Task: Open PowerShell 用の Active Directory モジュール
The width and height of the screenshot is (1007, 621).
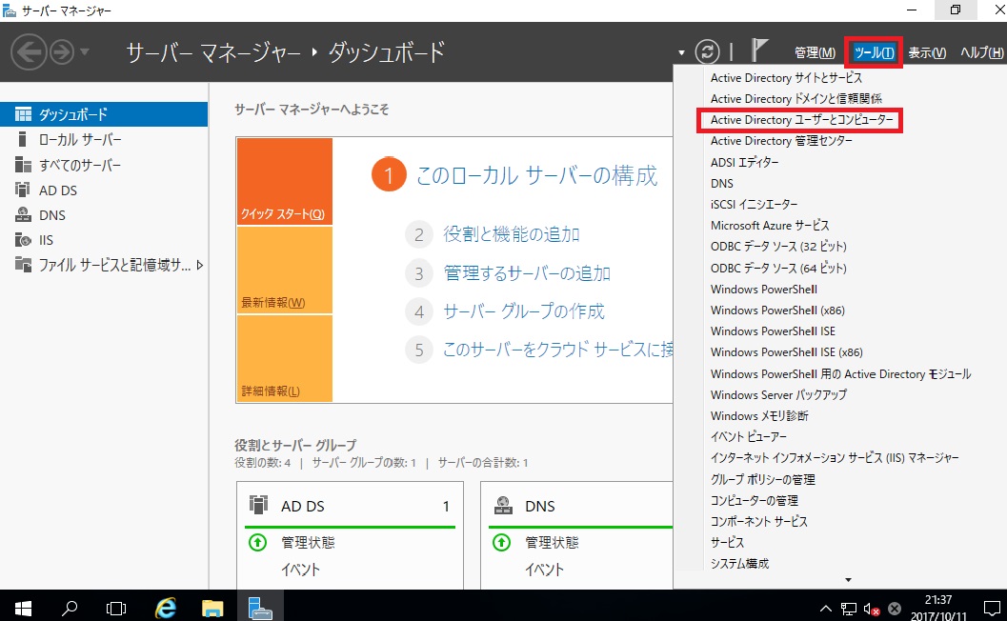Action: tap(840, 373)
